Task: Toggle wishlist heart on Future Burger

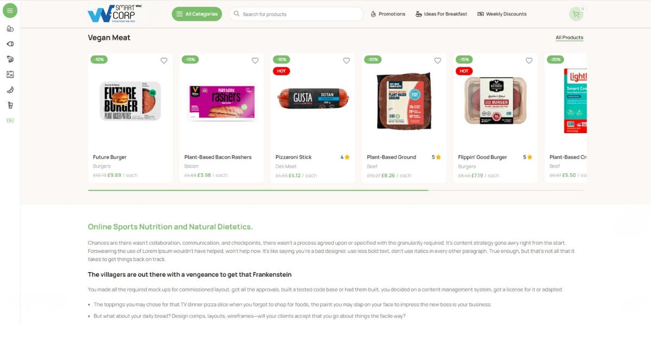Action: [164, 61]
